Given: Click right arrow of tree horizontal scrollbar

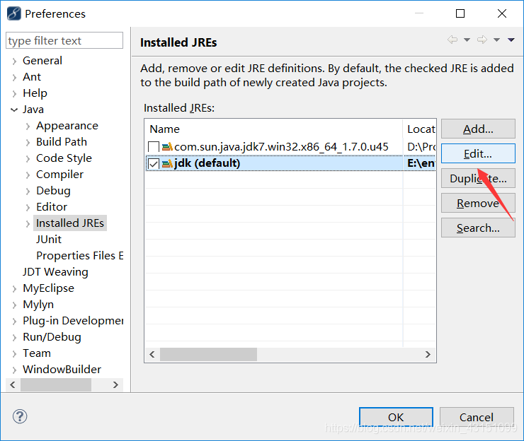Looking at the screenshot, I should tap(115, 384).
